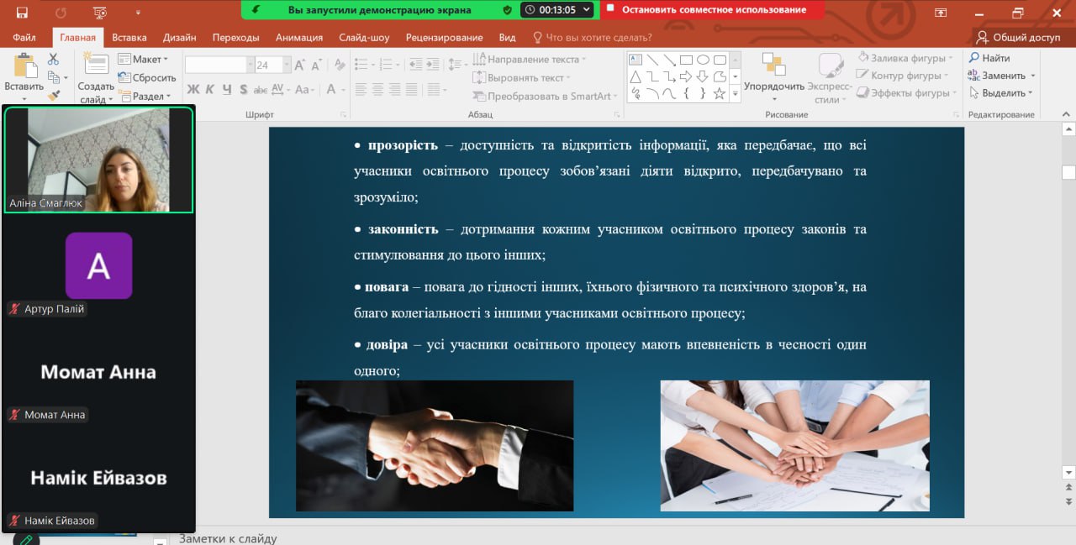Open the Анимация ribbon tab
This screenshot has height=545, width=1076.
pos(298,37)
